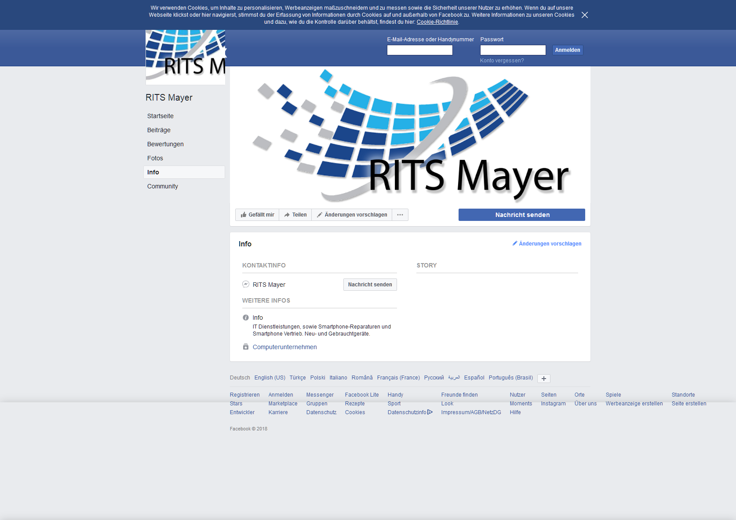
Task: Open the RITS Mayer page title link
Action: tap(169, 97)
